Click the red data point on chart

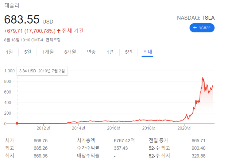point(17,123)
